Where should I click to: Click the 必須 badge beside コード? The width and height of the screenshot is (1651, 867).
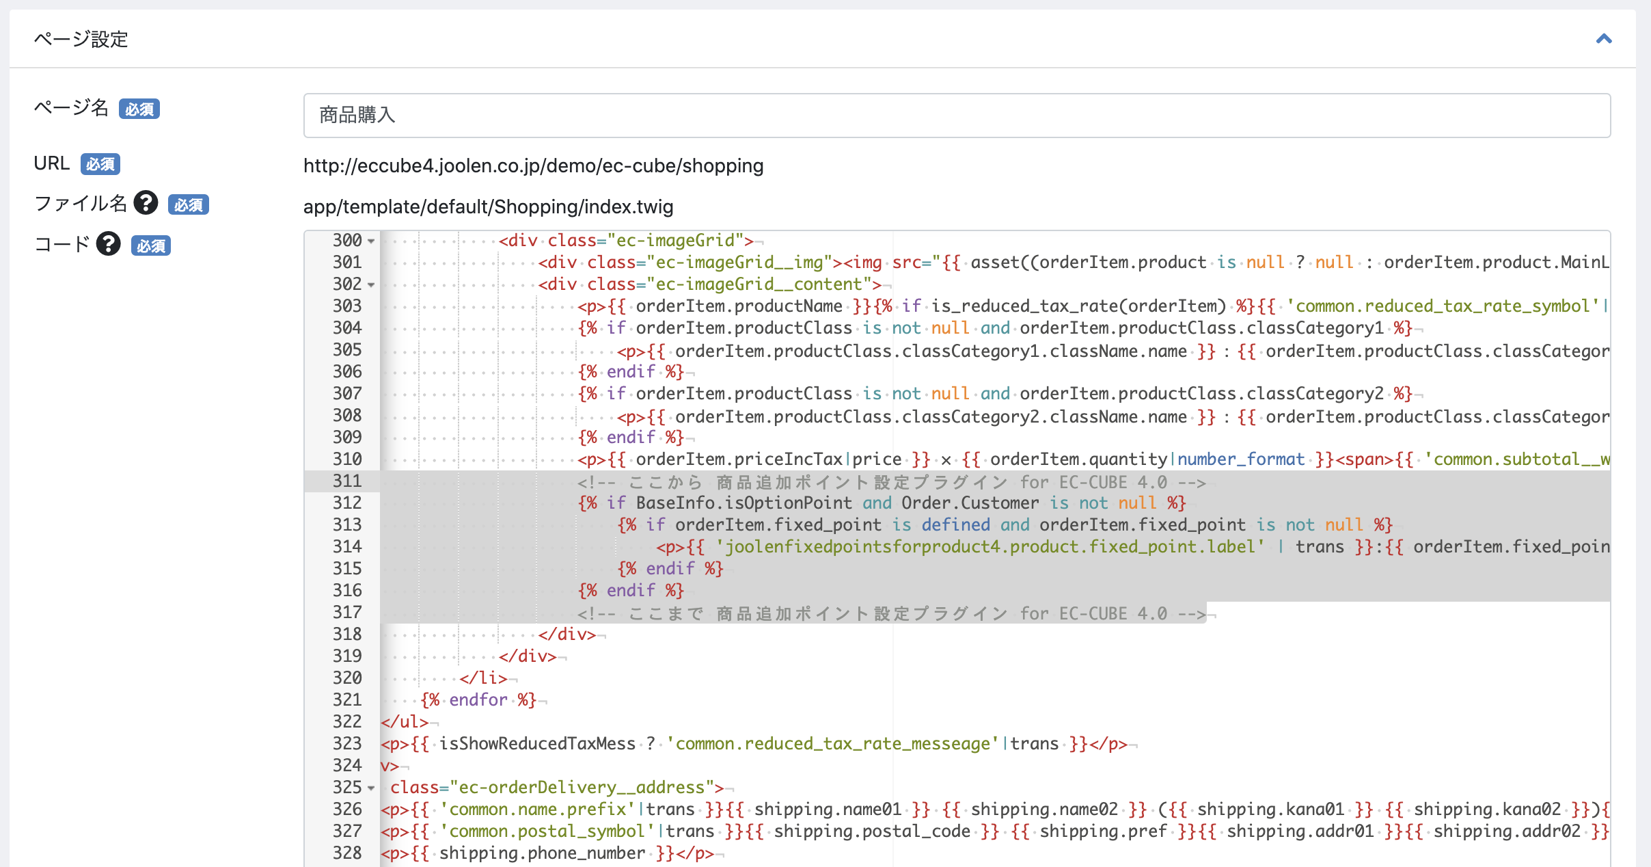tap(151, 245)
